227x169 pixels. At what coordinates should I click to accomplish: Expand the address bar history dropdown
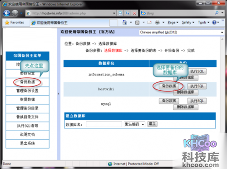[114, 13]
